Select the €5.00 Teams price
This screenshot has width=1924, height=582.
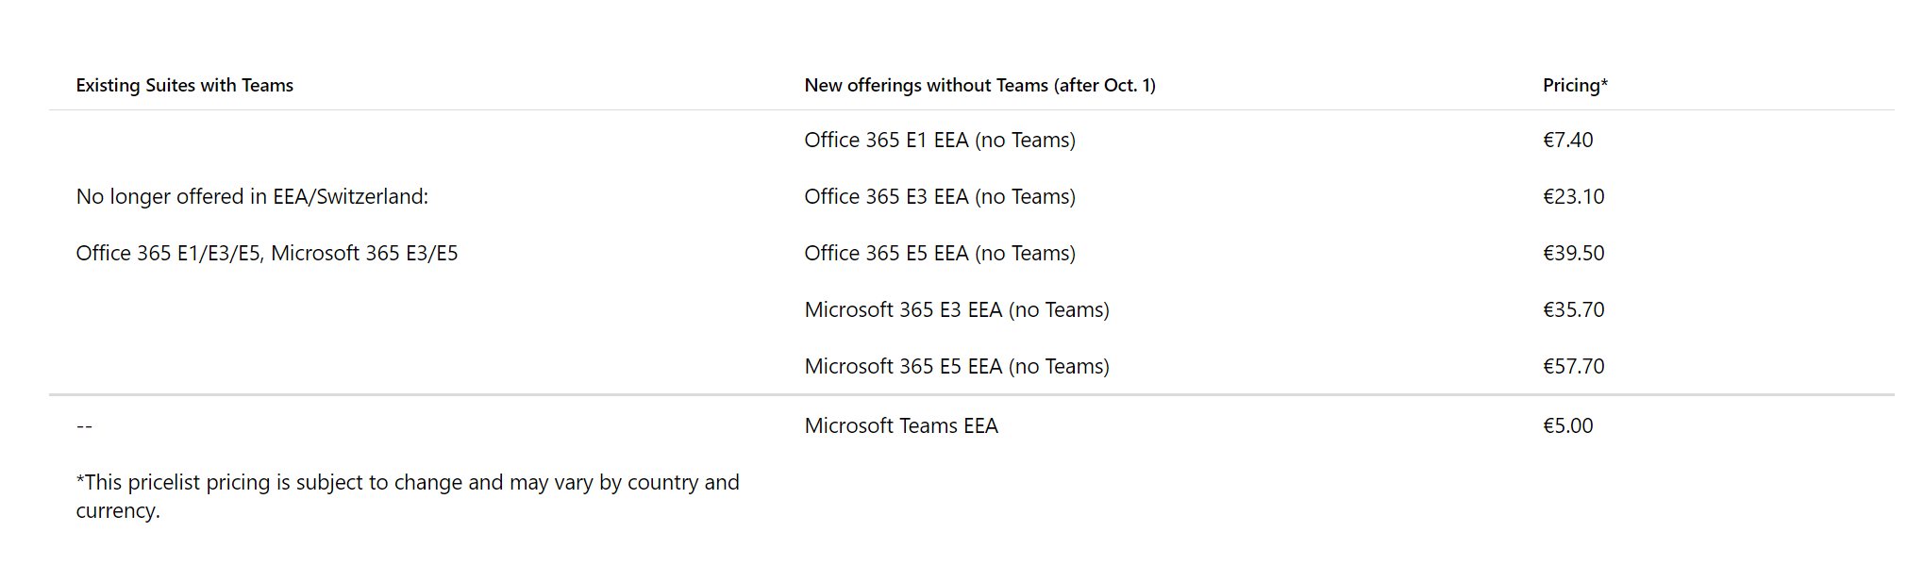(1567, 425)
